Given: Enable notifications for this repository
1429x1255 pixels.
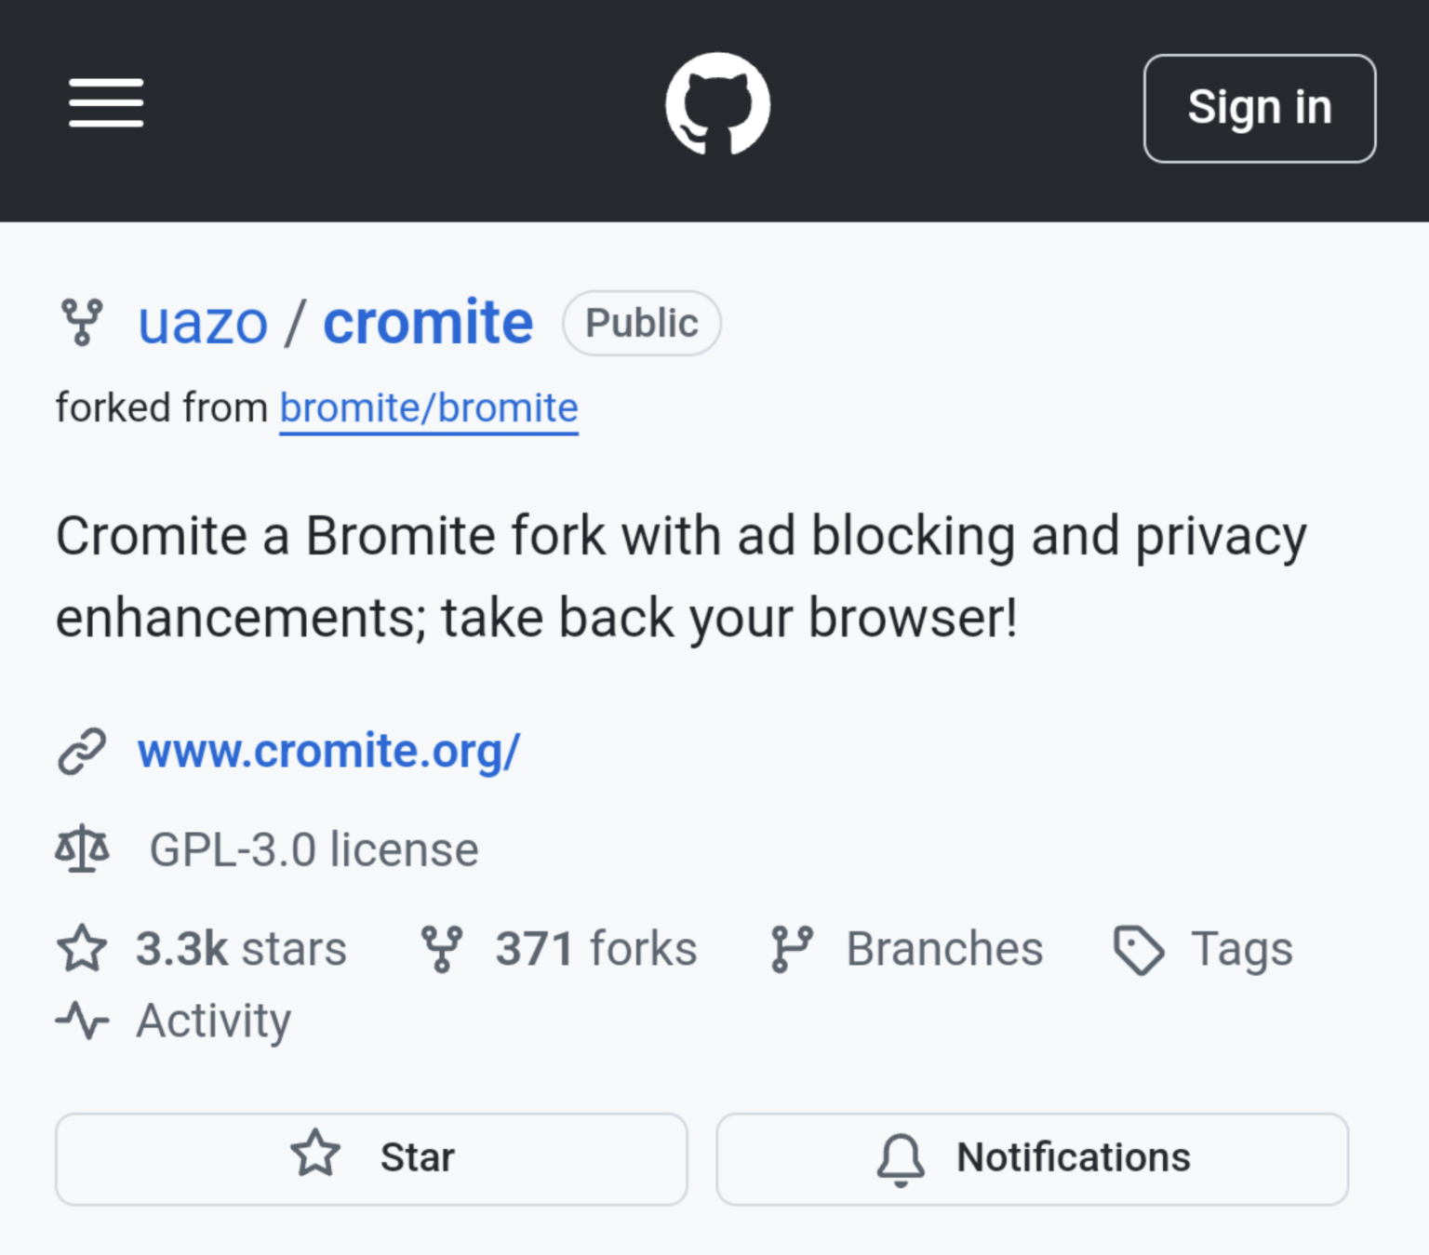Looking at the screenshot, I should (x=1034, y=1157).
